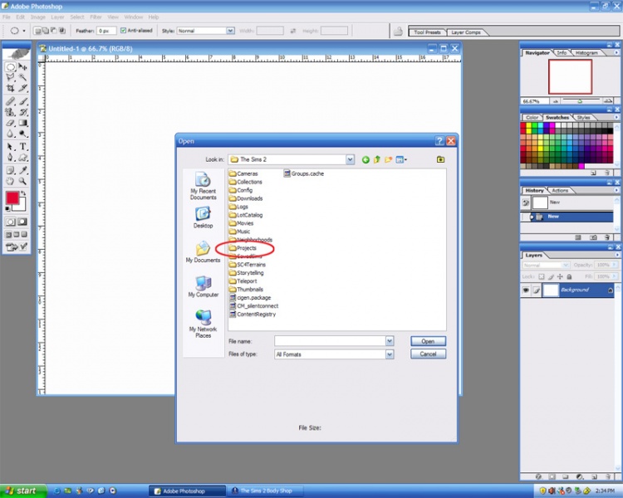Select the Path Selection tool
623x498 pixels.
pos(10,147)
